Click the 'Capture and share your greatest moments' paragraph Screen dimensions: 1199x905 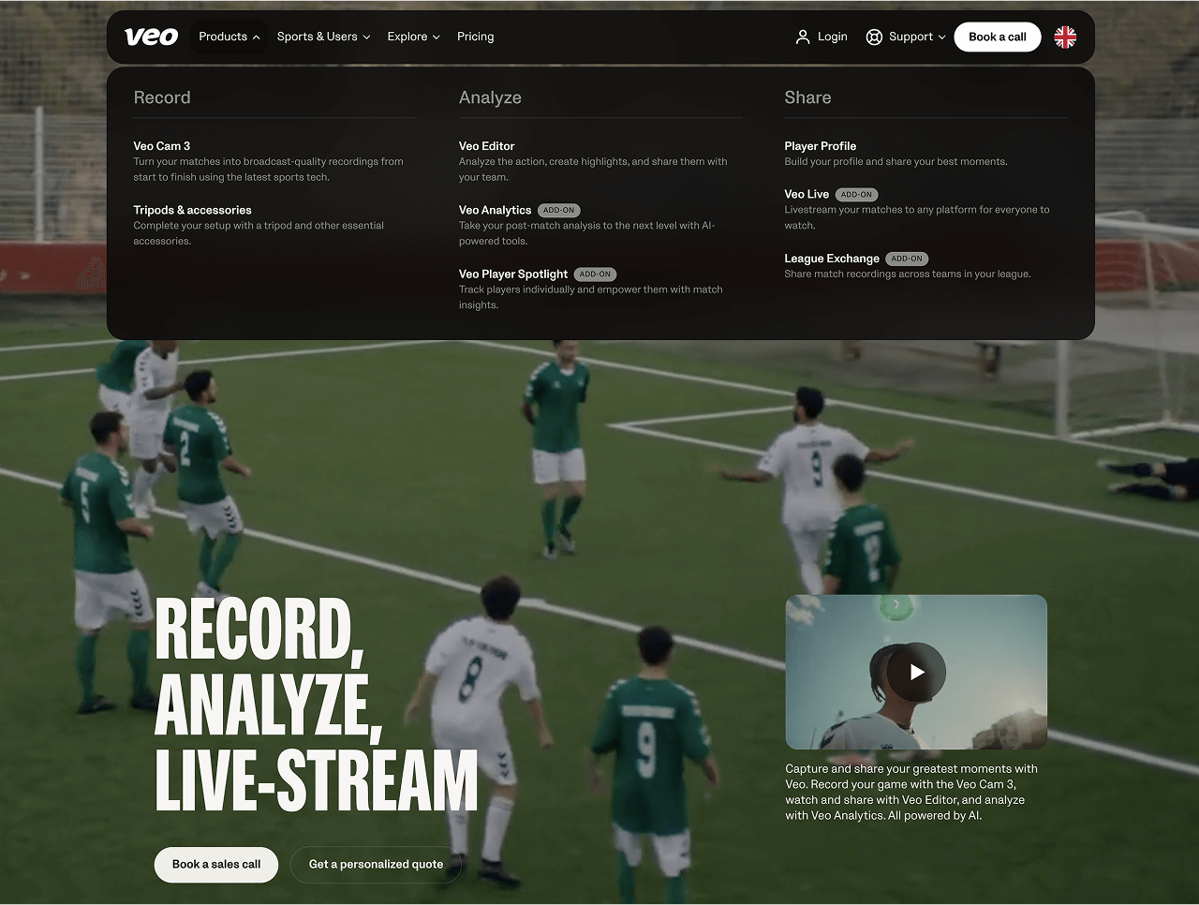coord(911,793)
